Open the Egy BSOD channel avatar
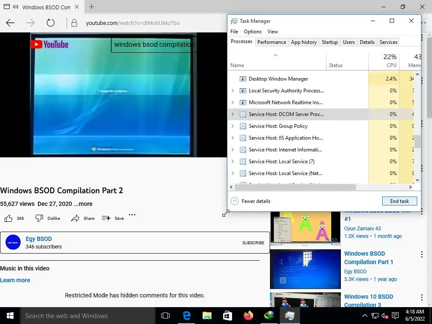 pyautogui.click(x=13, y=243)
